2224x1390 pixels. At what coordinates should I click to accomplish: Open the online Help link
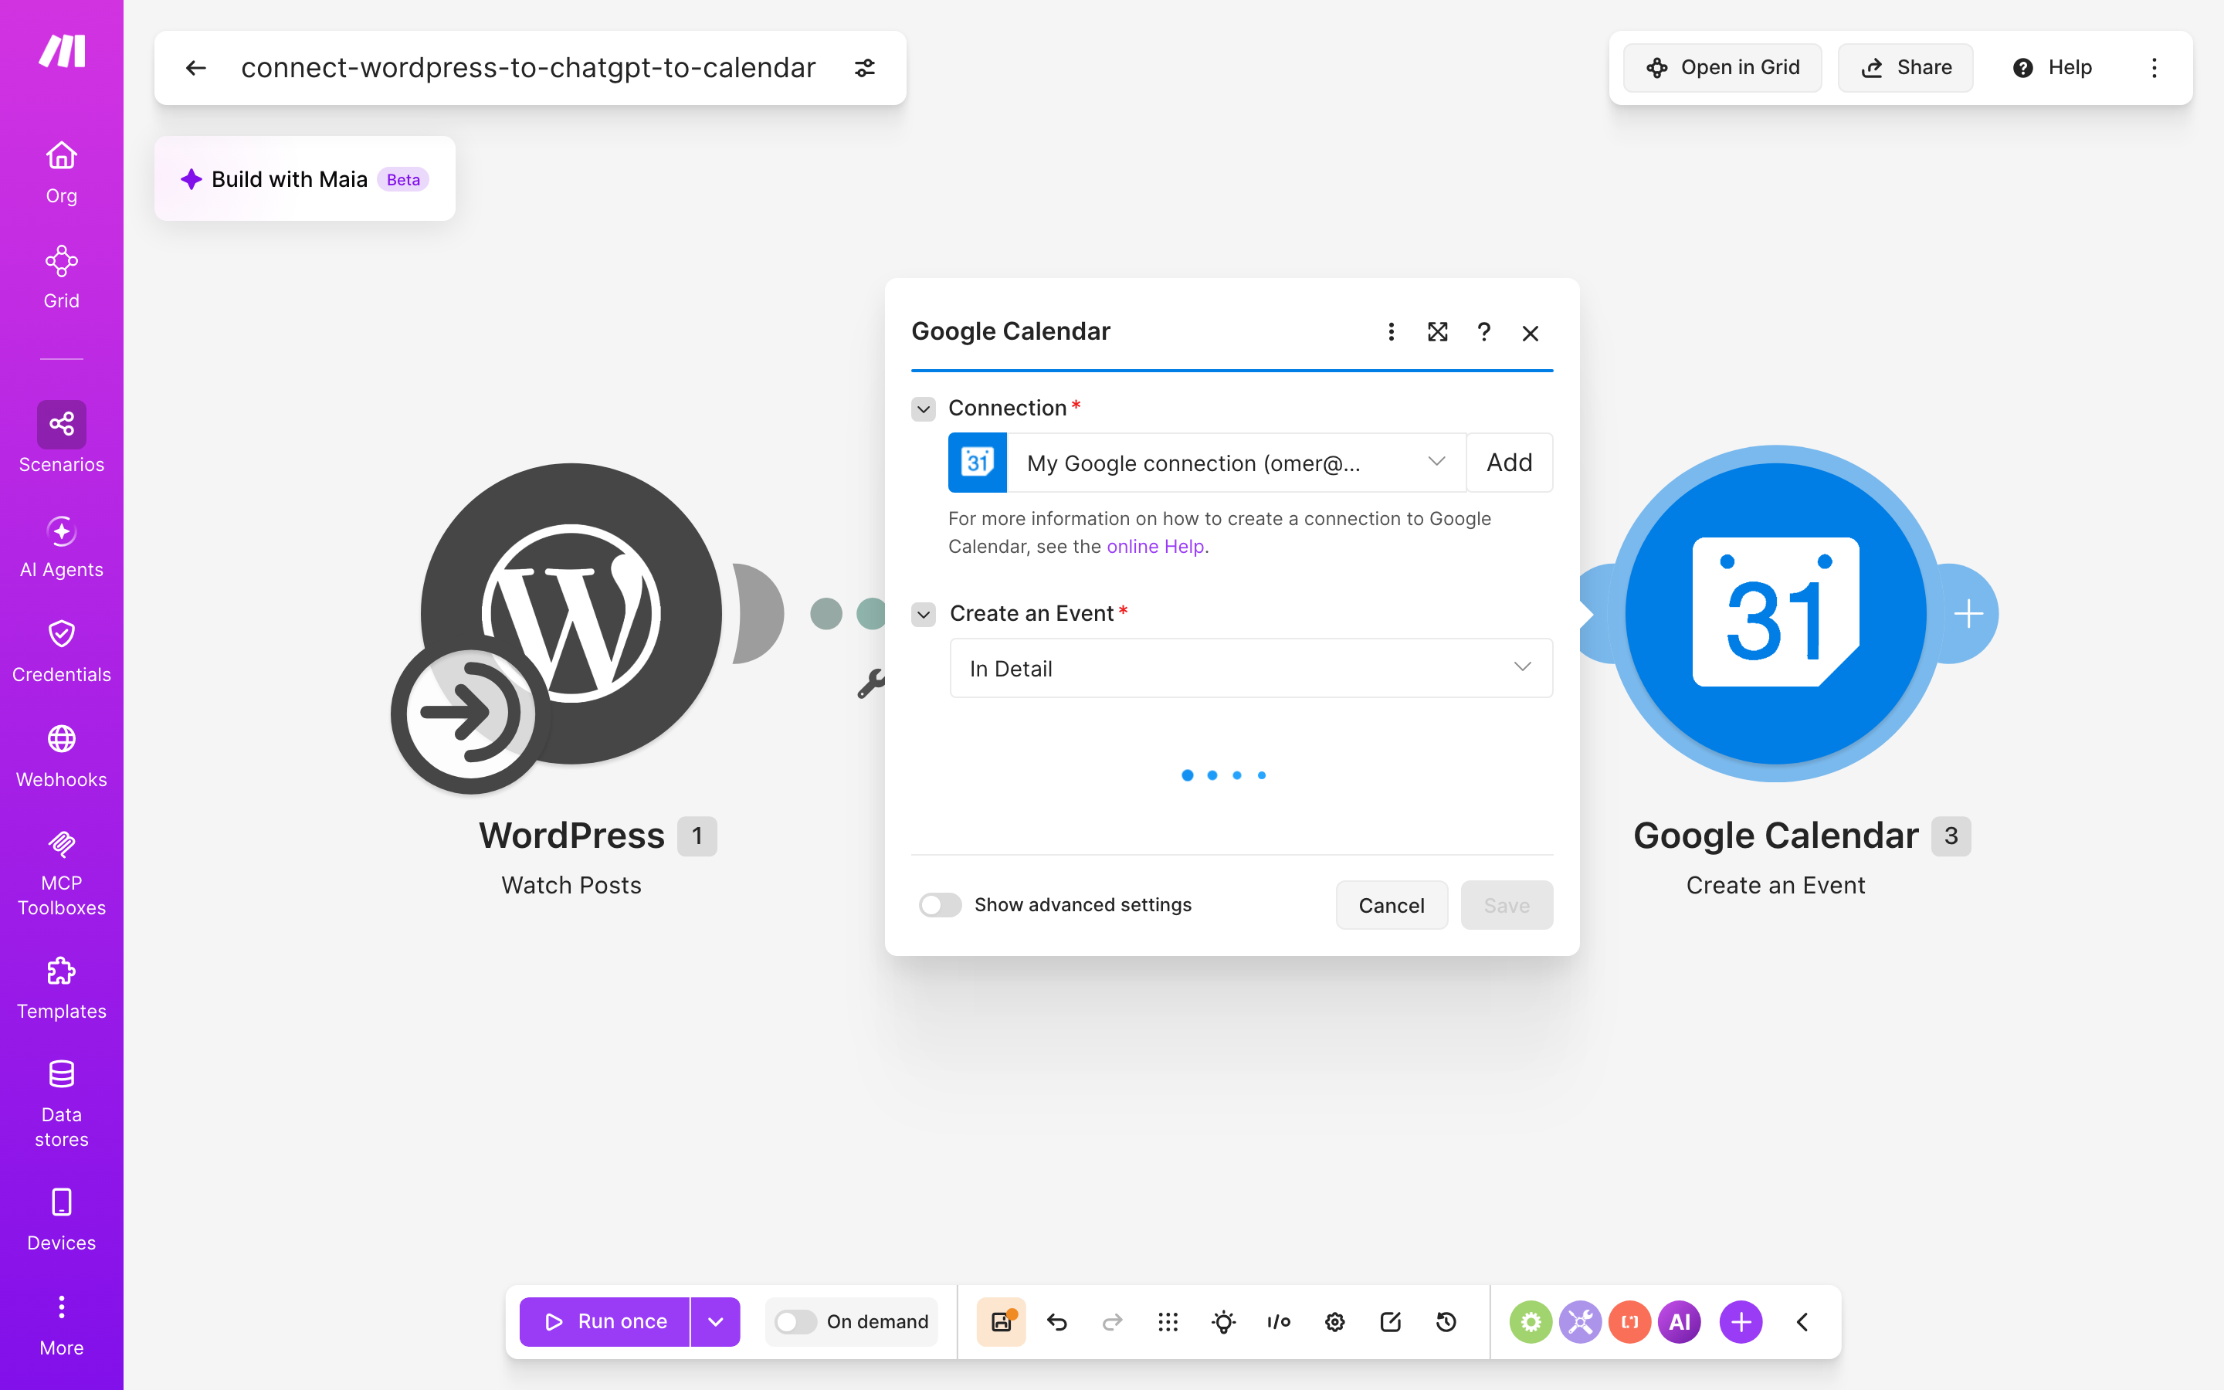coord(1155,546)
